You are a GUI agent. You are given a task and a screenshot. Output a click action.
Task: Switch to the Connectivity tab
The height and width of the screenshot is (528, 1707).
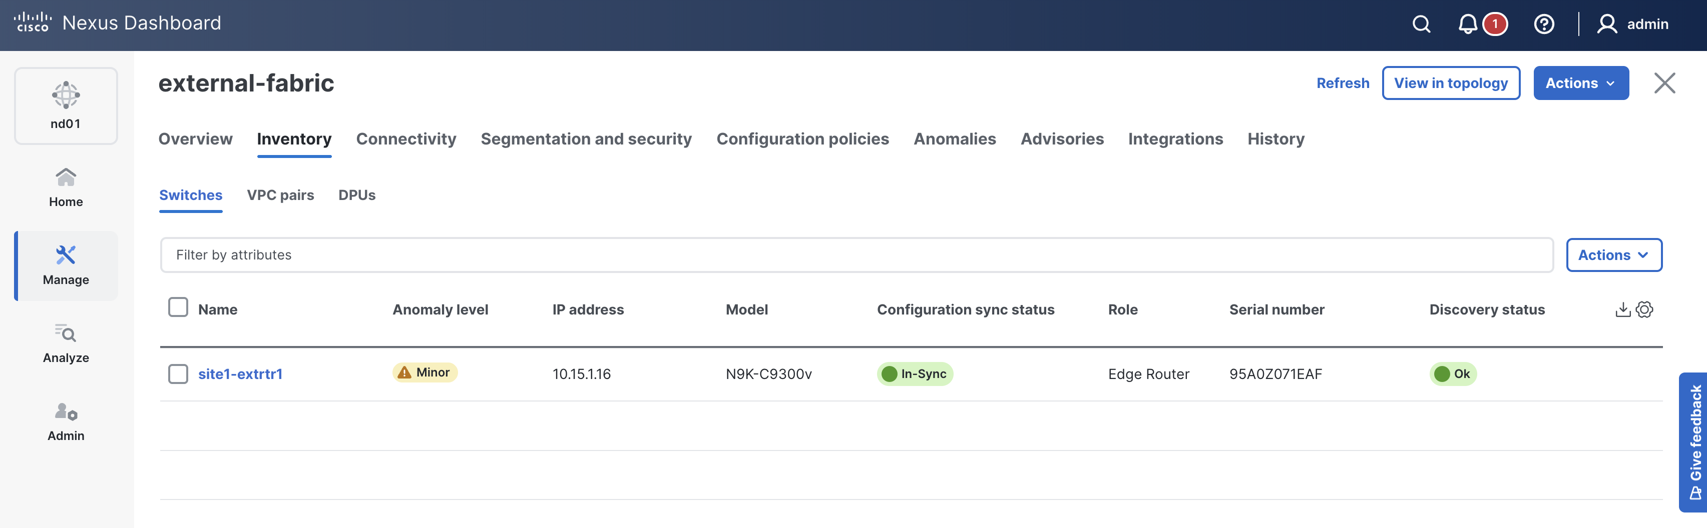(405, 139)
